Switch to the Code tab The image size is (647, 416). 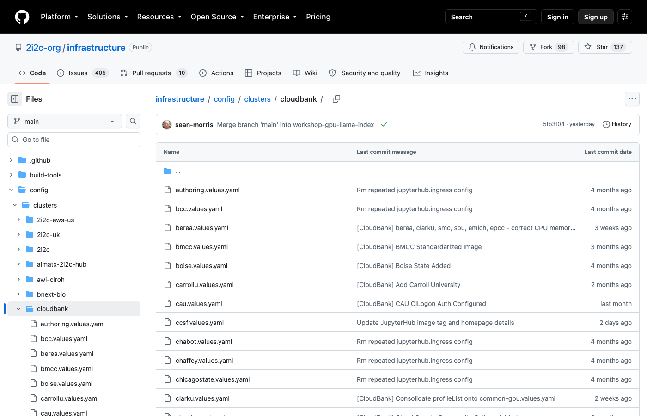pos(32,73)
